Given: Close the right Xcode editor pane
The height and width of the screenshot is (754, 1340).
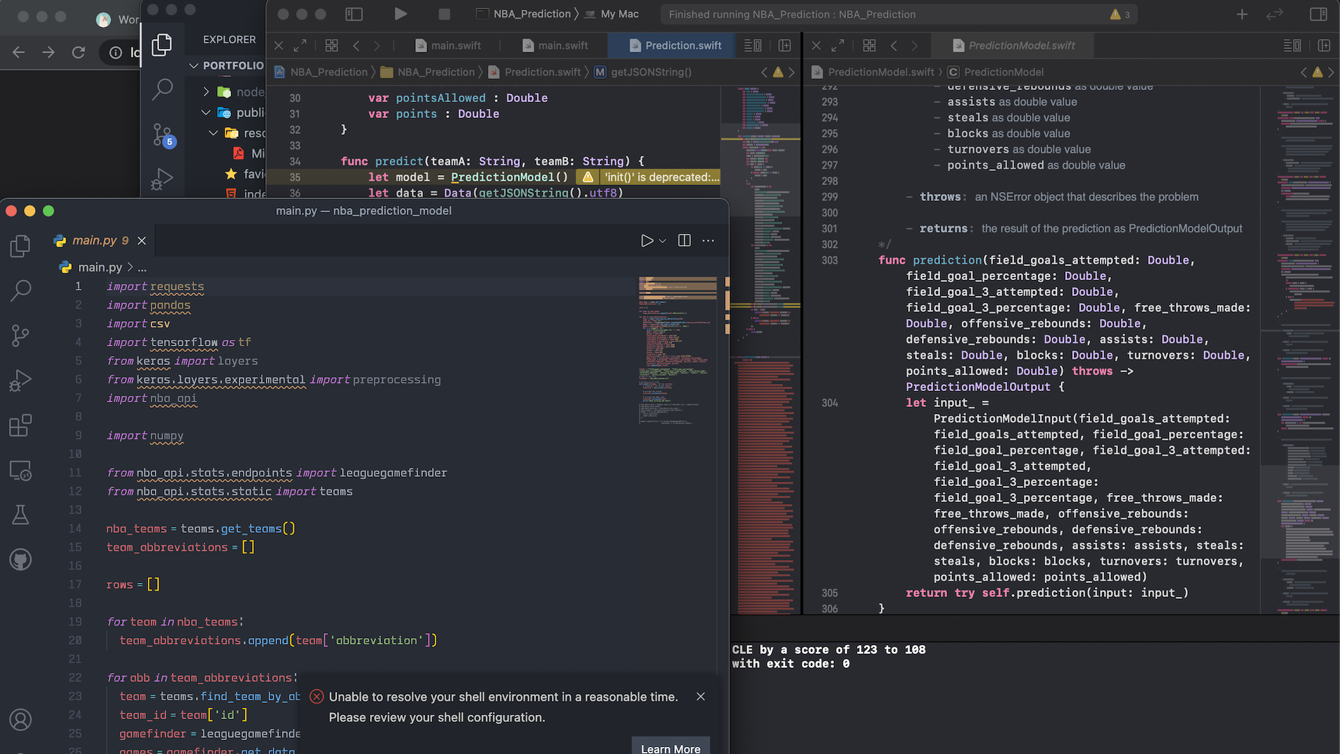Looking at the screenshot, I should point(816,45).
